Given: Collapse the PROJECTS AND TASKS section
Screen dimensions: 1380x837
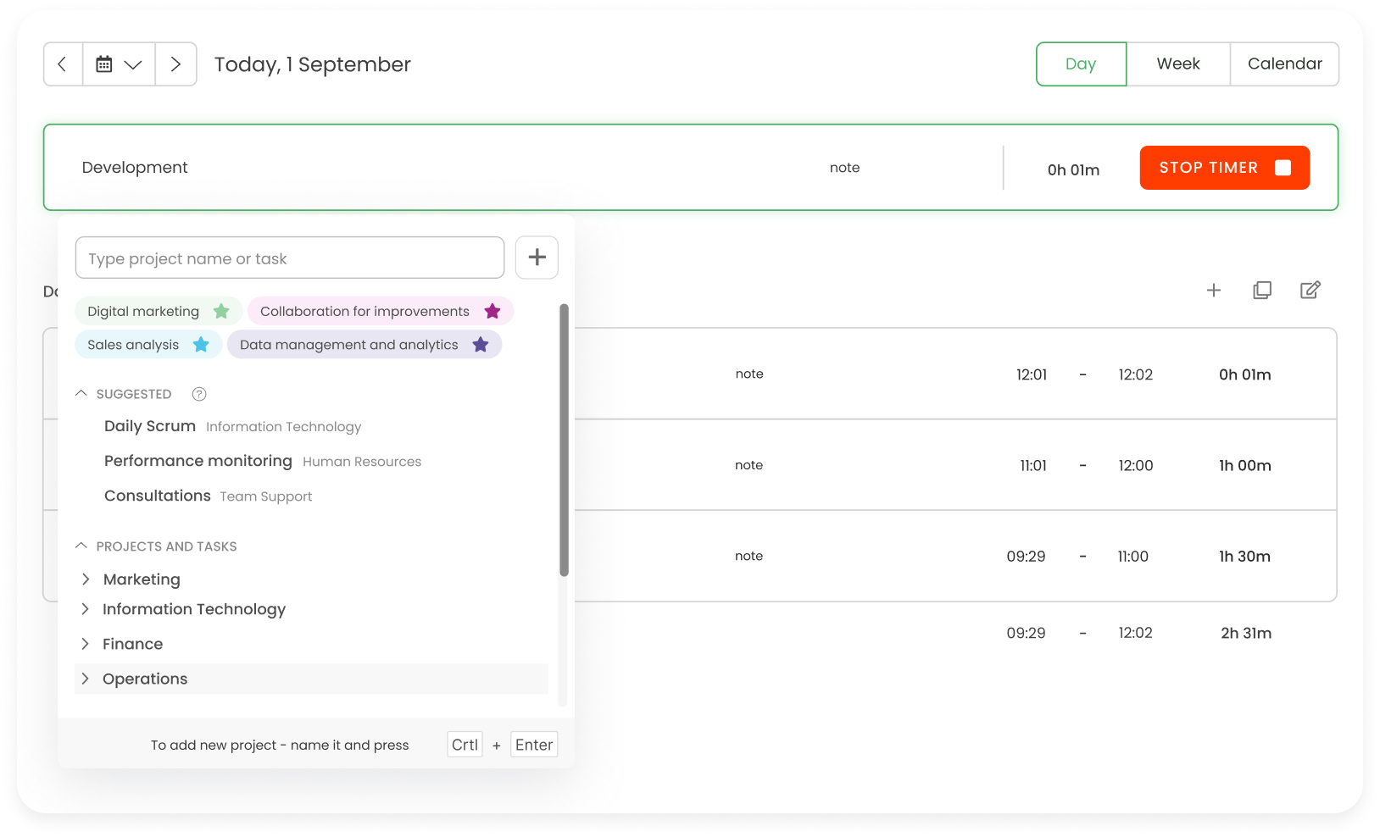Looking at the screenshot, I should click(x=81, y=546).
